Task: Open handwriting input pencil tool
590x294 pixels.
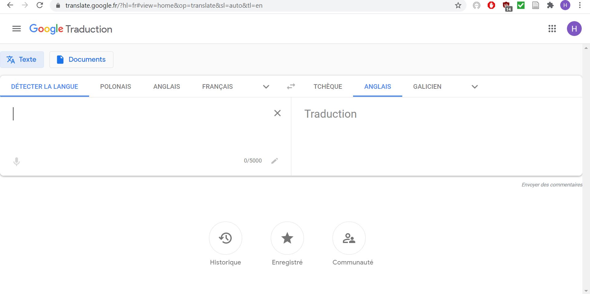Action: pos(275,161)
